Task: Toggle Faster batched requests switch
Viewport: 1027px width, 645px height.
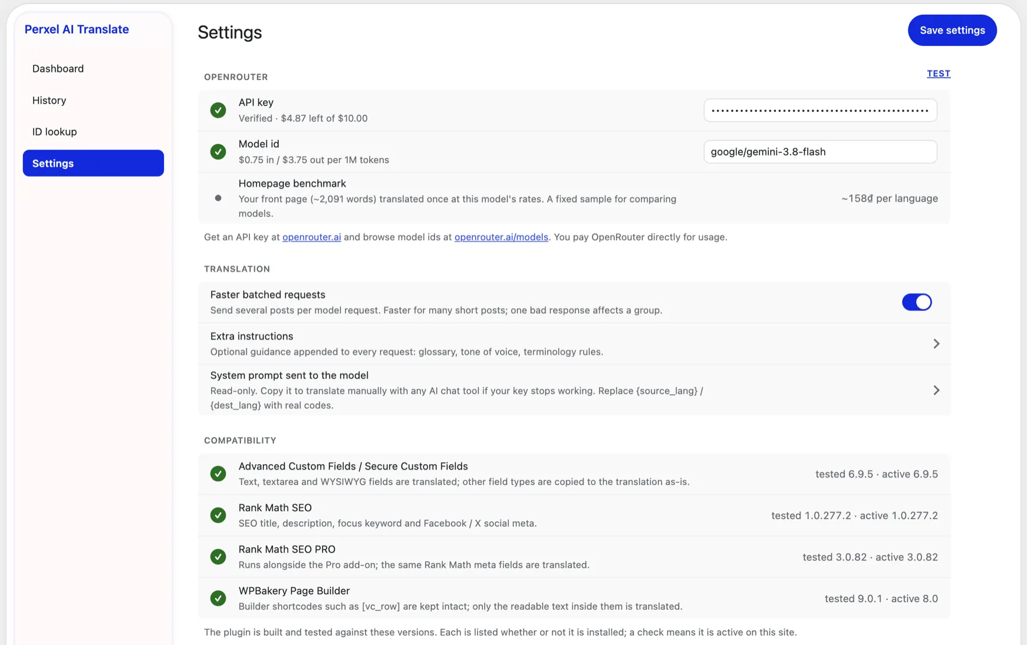Action: 917,302
